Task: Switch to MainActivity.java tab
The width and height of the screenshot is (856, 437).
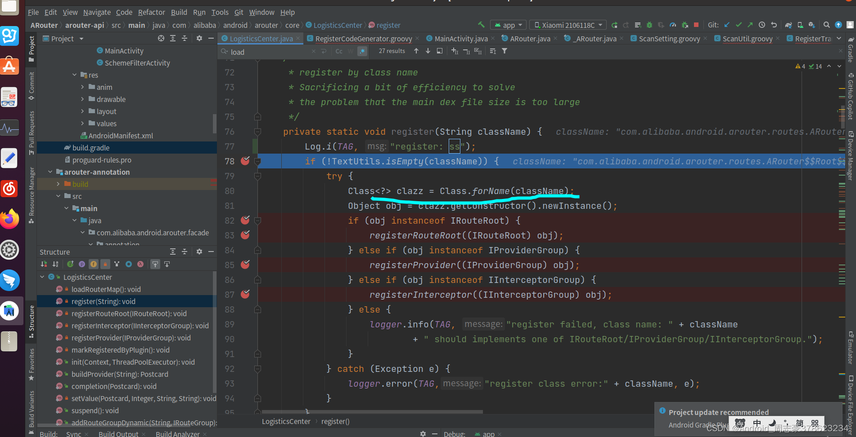Action: [461, 39]
